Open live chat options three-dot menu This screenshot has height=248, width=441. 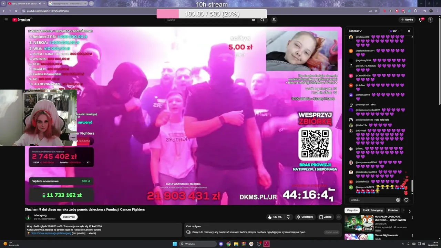click(x=402, y=31)
